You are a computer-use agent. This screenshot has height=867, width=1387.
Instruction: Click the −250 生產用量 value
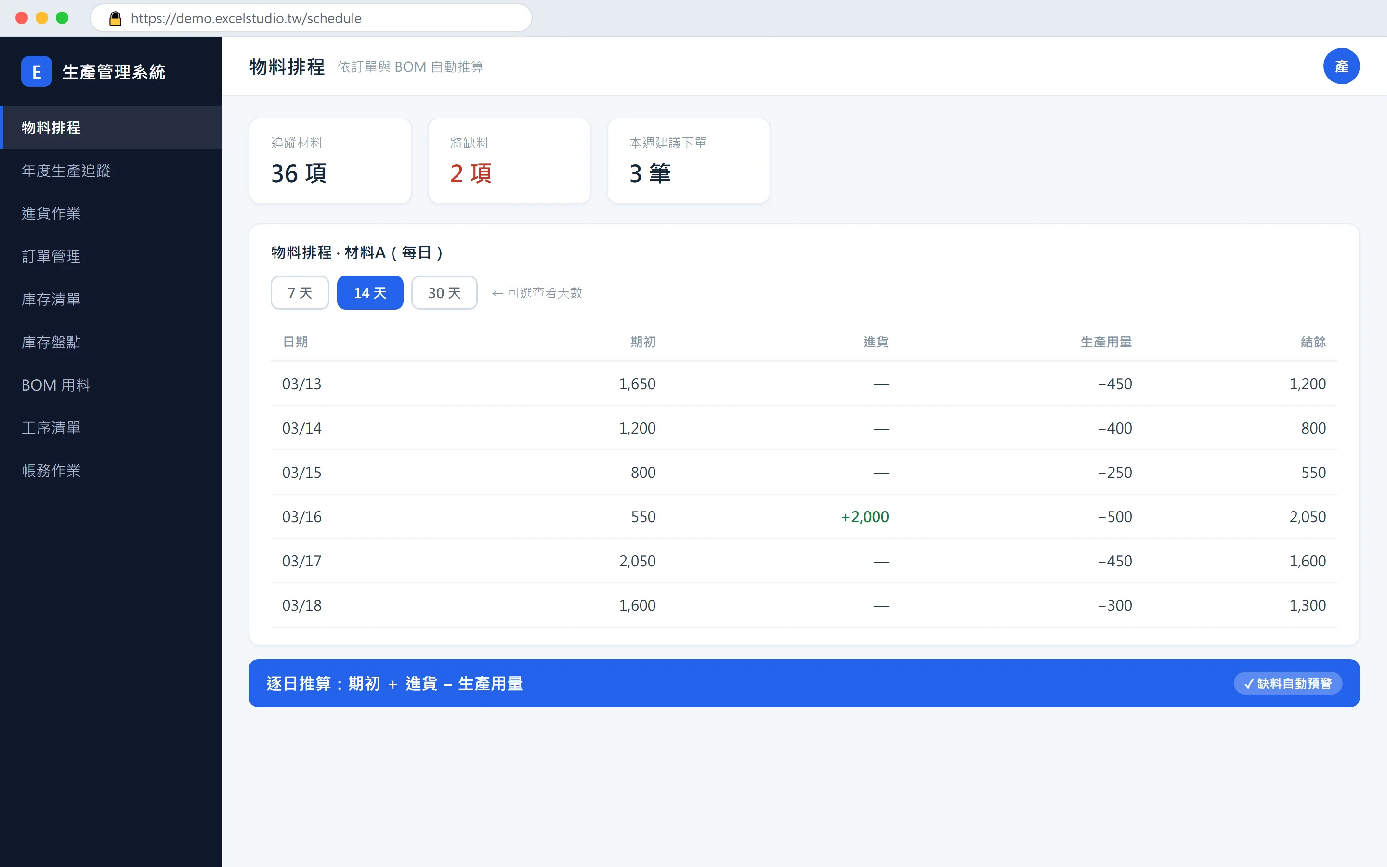[x=1115, y=473]
